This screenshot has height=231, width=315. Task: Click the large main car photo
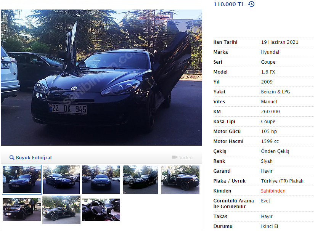tap(101, 77)
